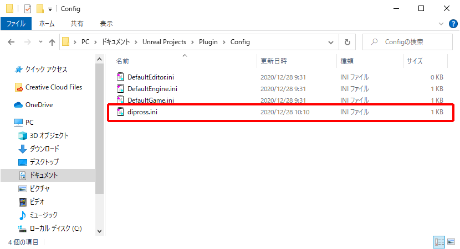Click the dipross.ini file icon
This screenshot has height=249, width=460.
[x=120, y=112]
